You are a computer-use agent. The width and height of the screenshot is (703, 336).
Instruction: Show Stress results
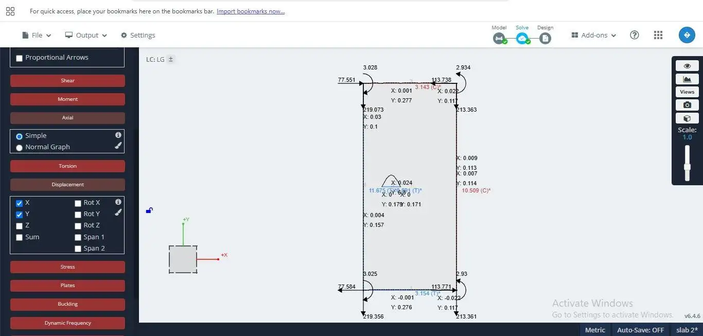point(67,267)
